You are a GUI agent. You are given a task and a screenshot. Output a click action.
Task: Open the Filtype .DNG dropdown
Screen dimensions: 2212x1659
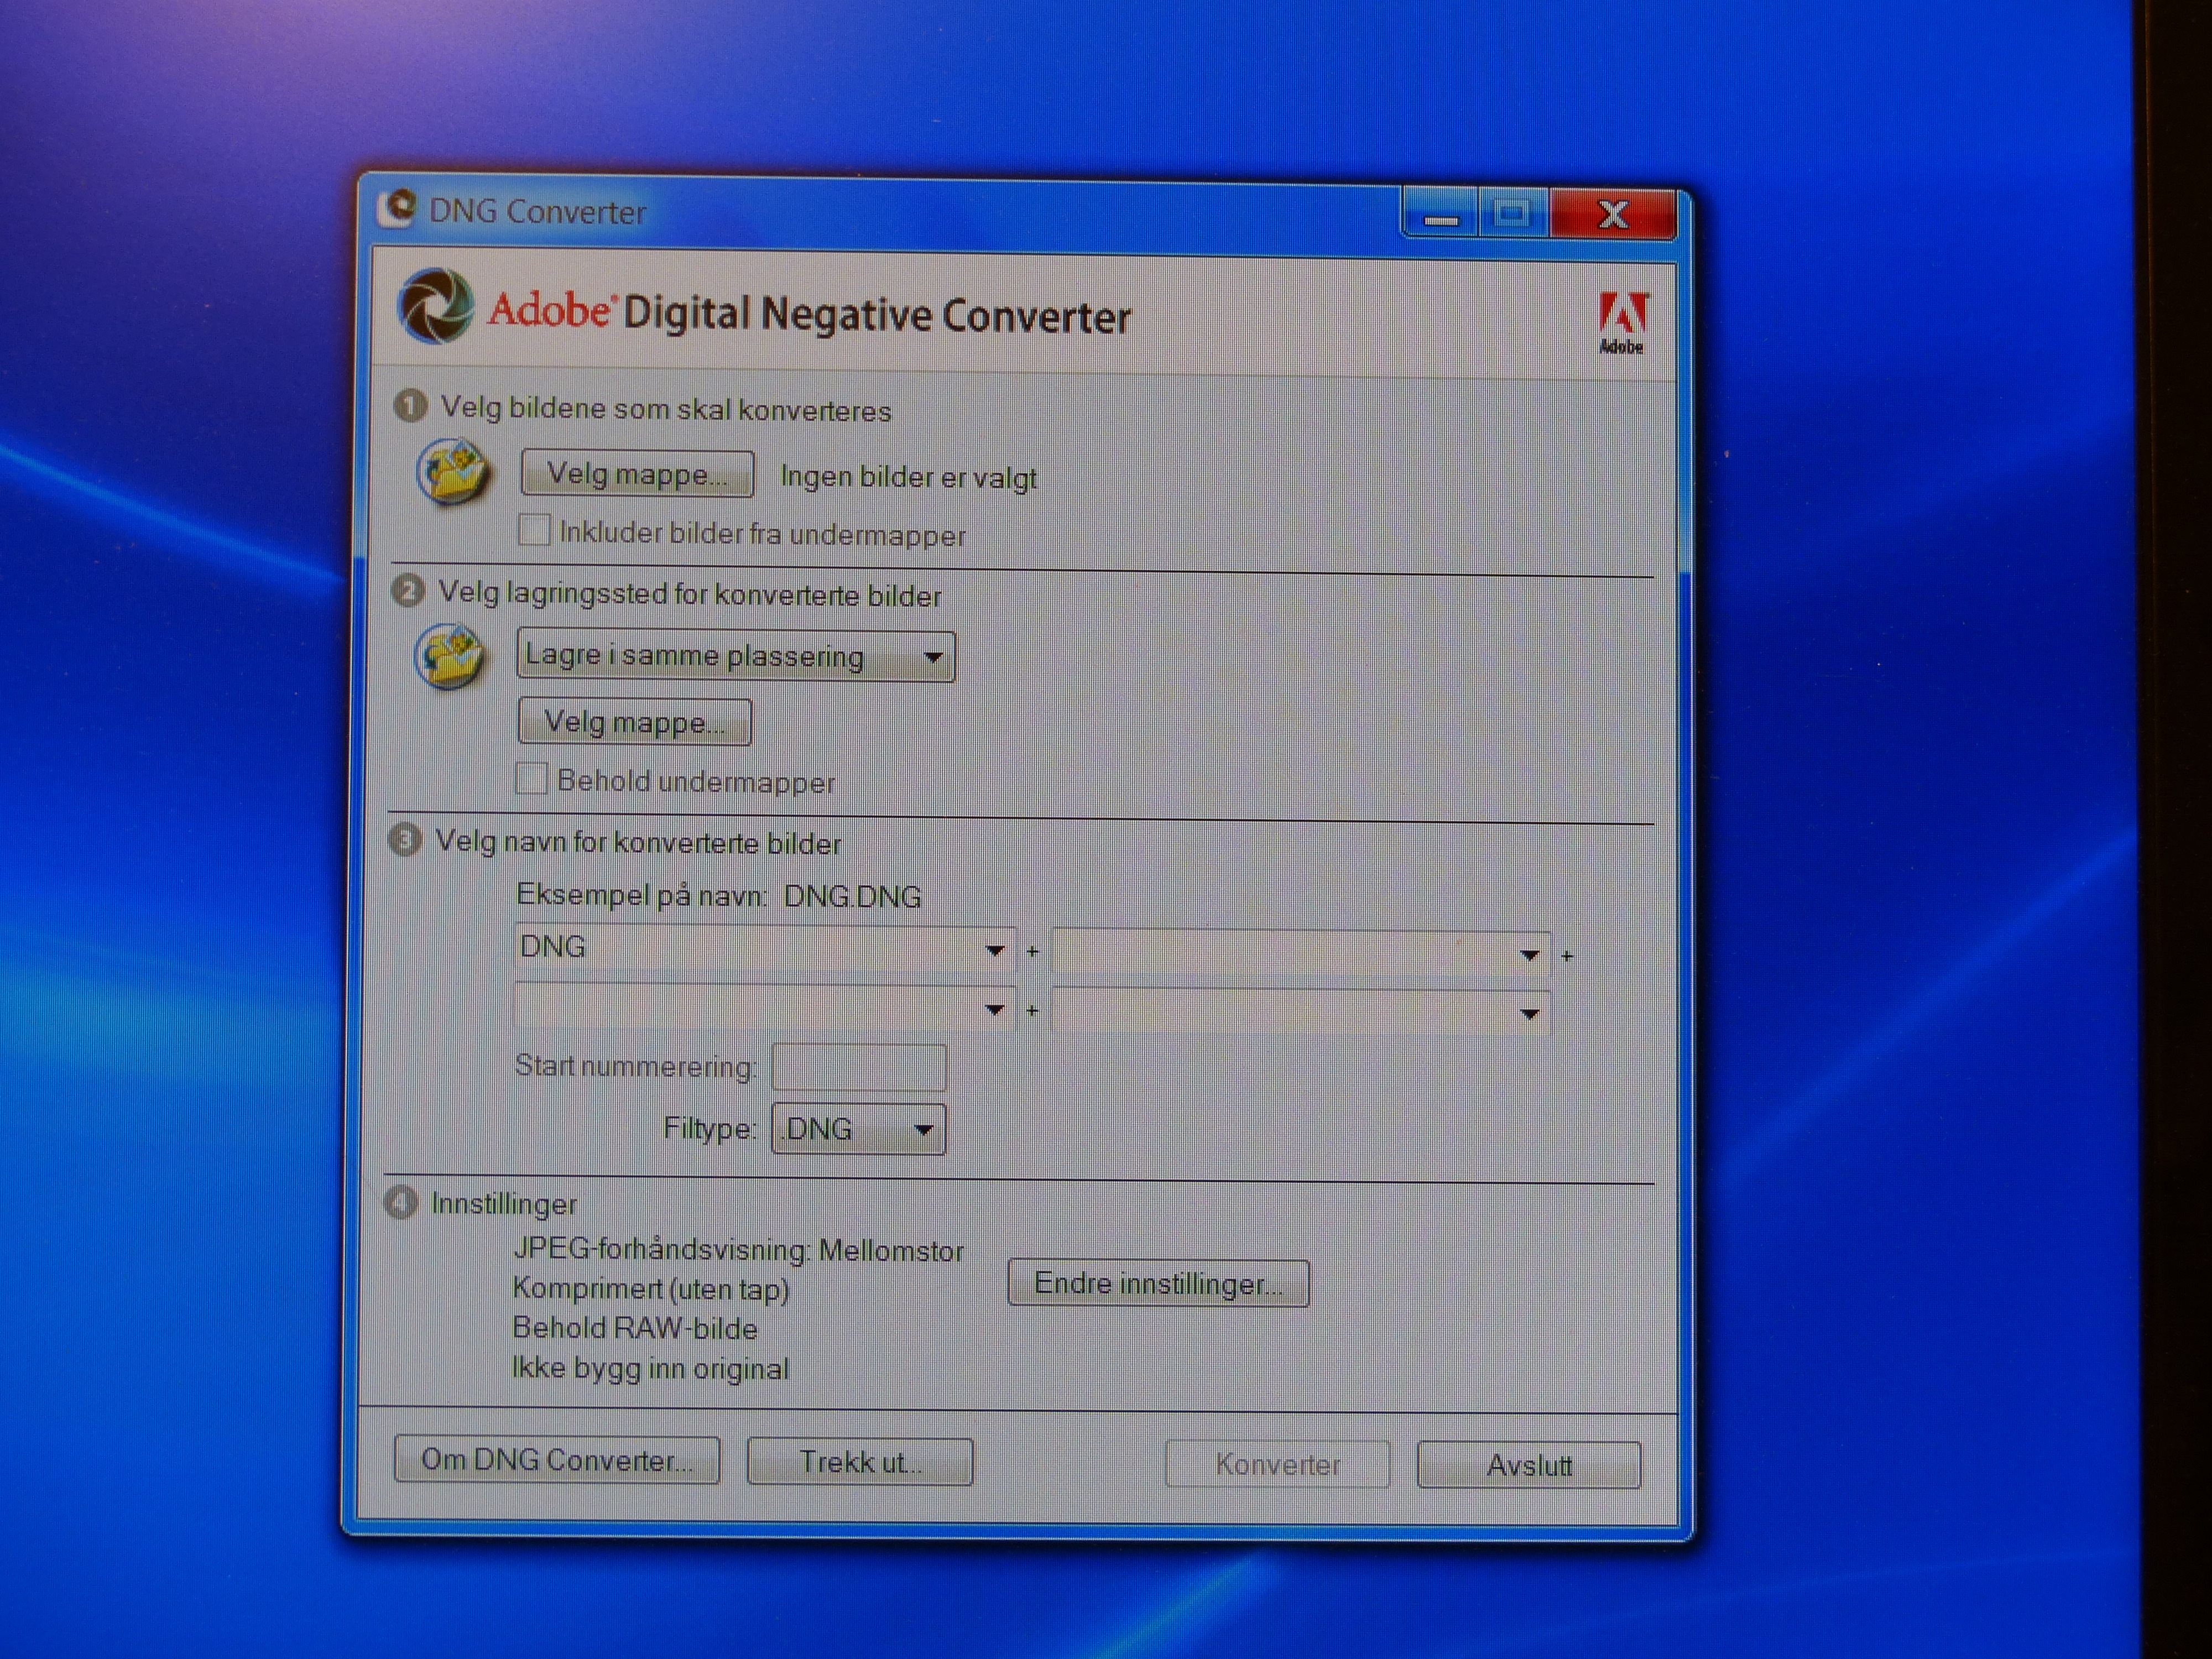pyautogui.click(x=858, y=1130)
